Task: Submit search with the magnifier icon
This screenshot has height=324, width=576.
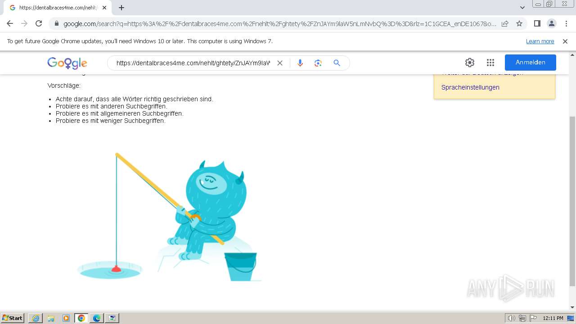Action: pos(337,63)
